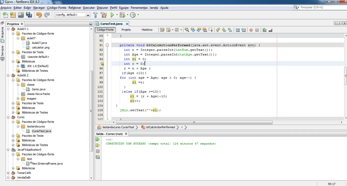Click the Undo arrow icon

point(39,15)
